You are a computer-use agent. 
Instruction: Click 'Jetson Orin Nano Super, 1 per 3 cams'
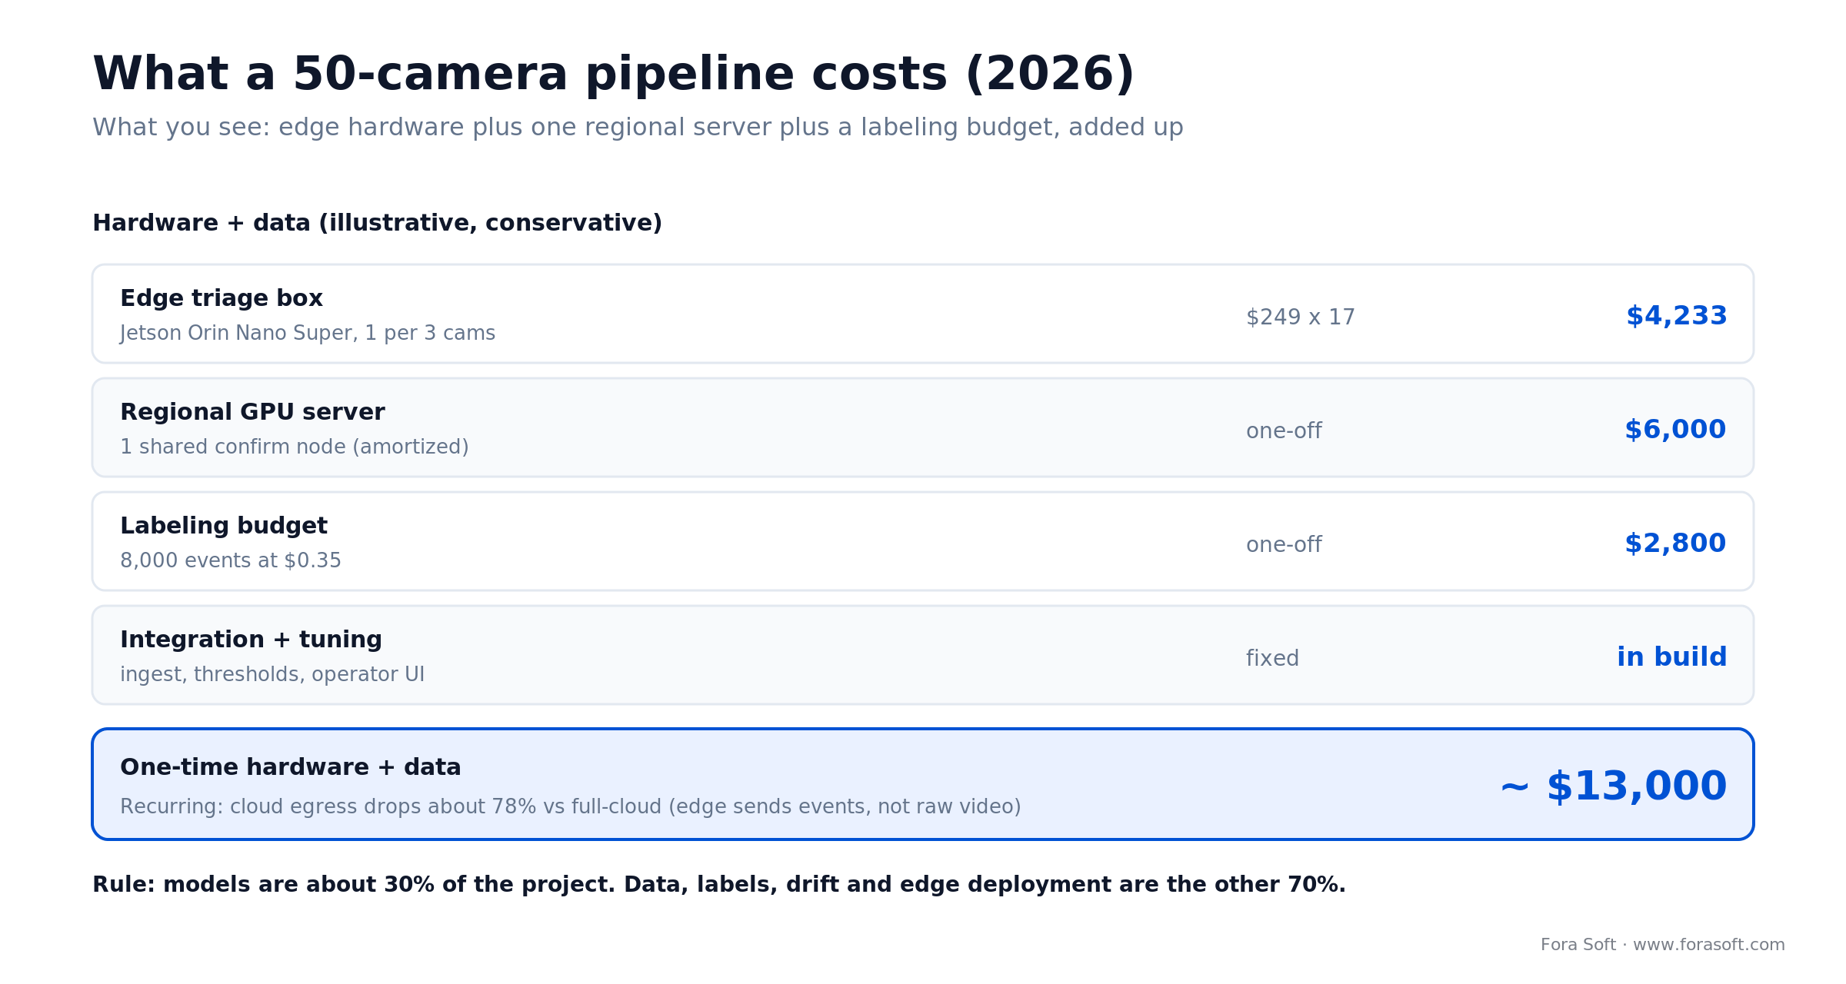[x=308, y=334]
